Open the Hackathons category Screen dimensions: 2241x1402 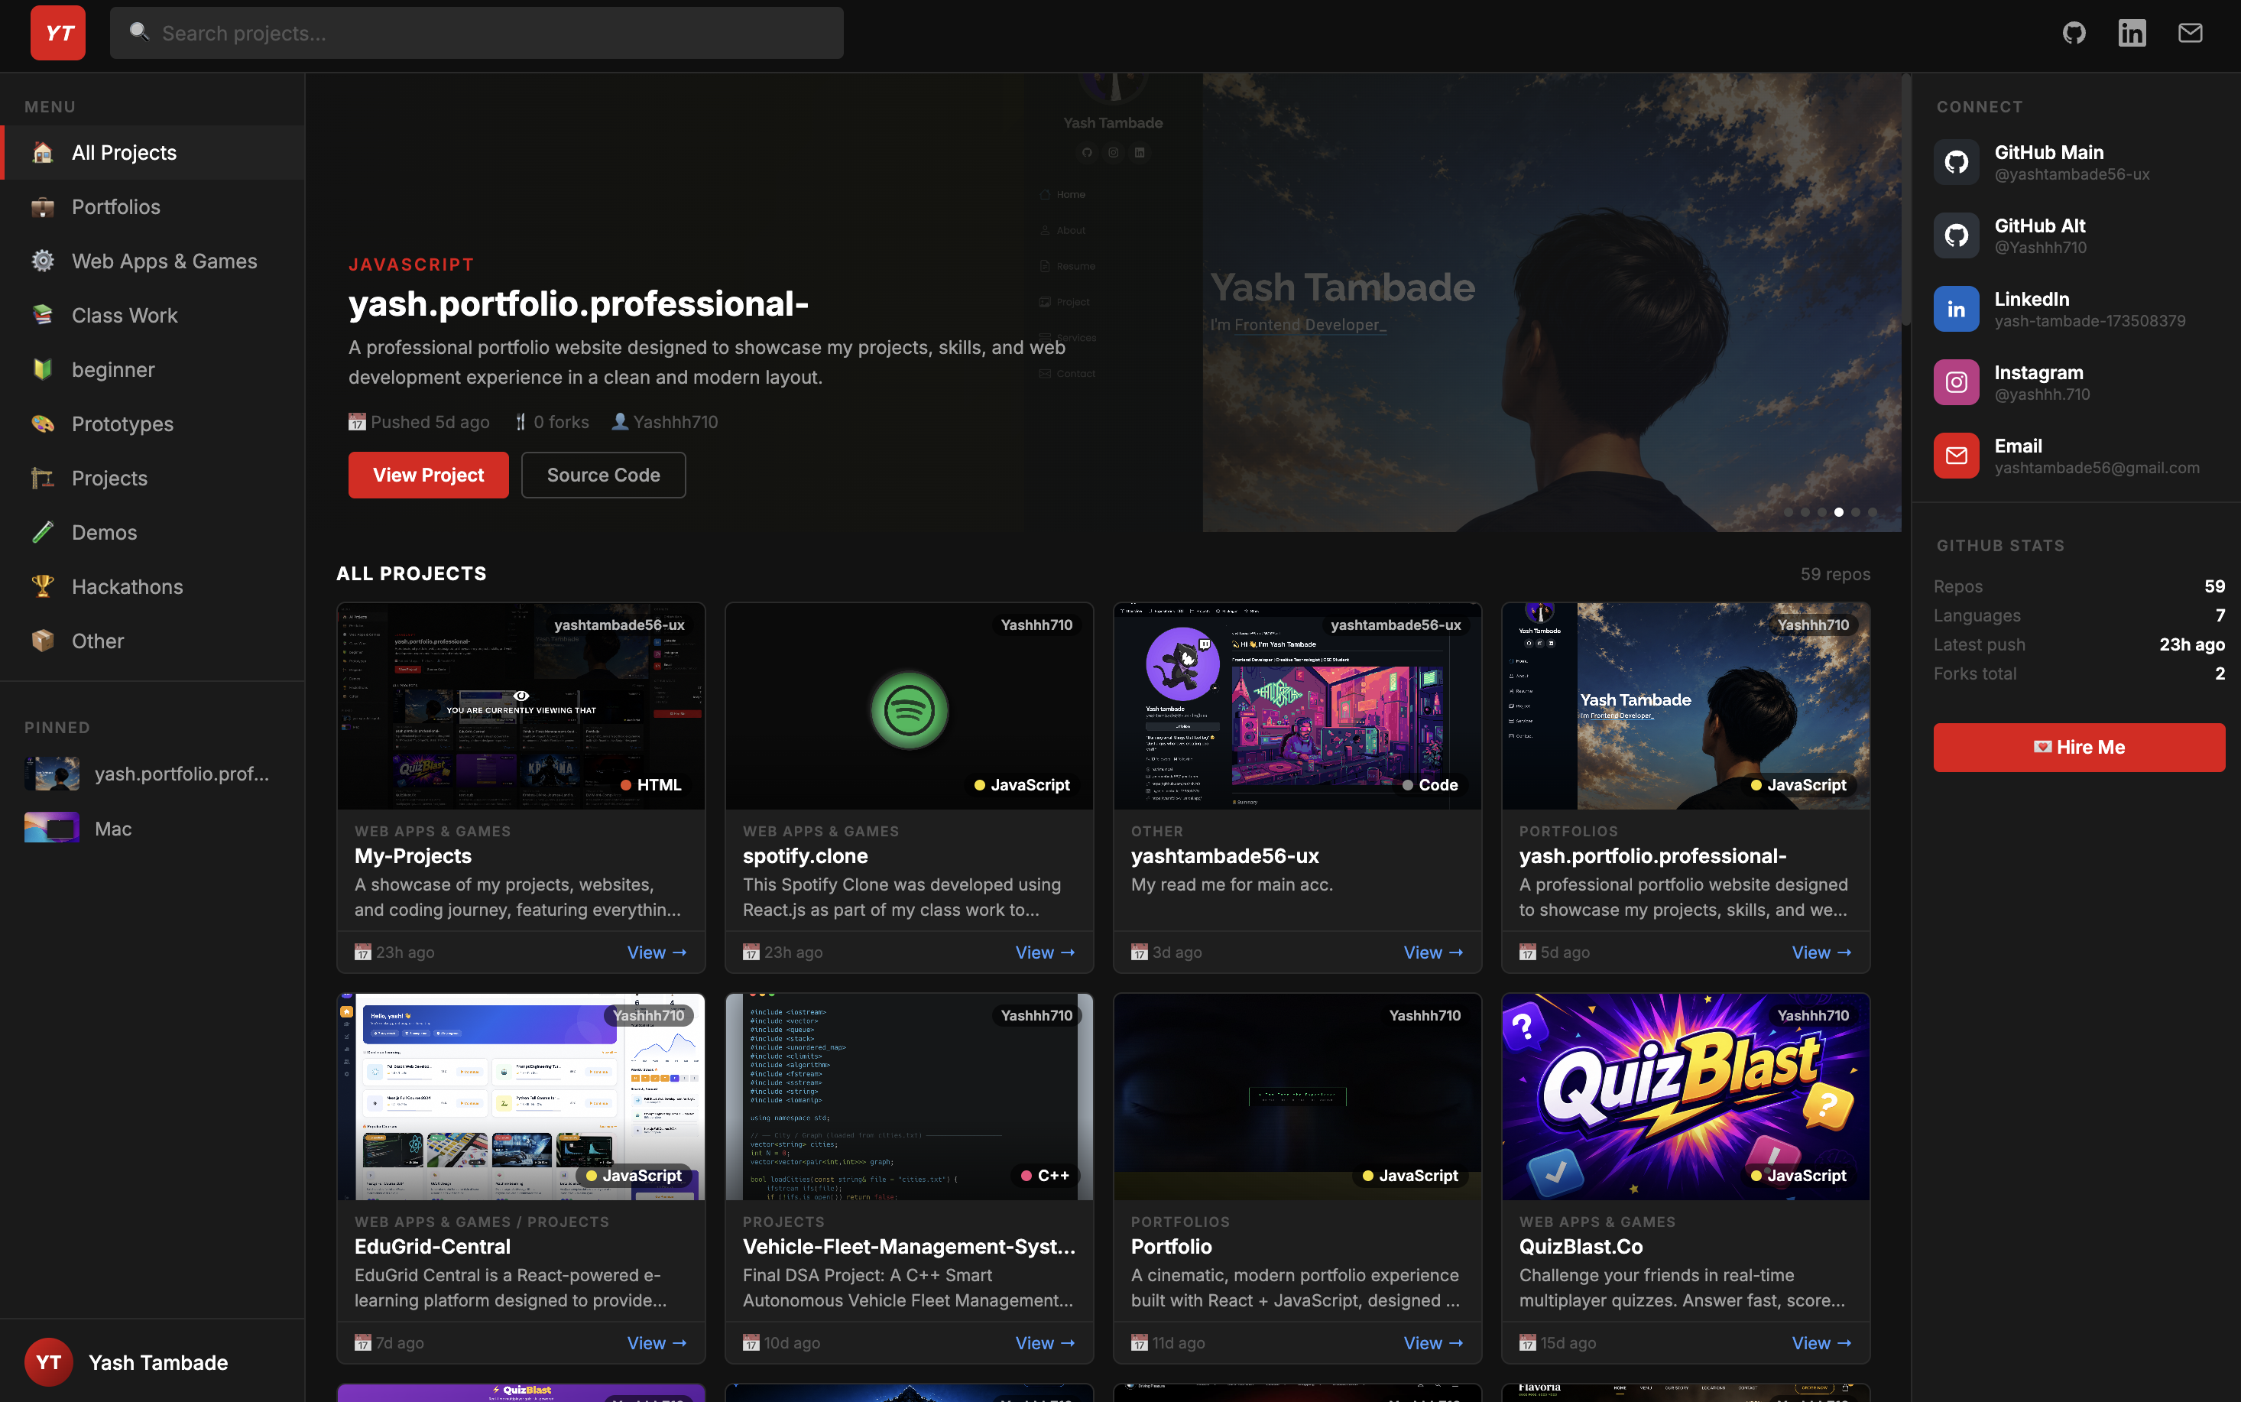(153, 586)
